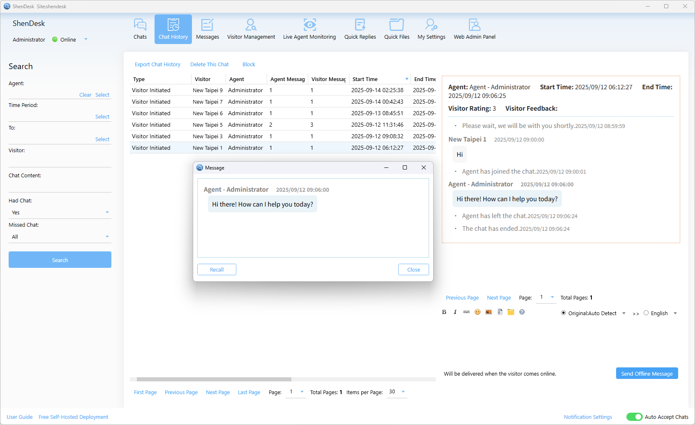Switch to the Messages tab

(207, 29)
